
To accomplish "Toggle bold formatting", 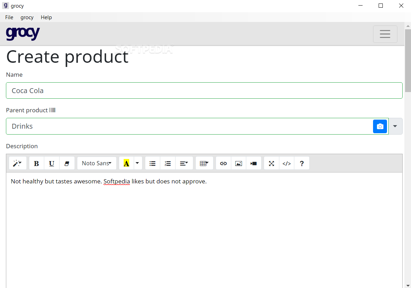I will tap(37, 163).
